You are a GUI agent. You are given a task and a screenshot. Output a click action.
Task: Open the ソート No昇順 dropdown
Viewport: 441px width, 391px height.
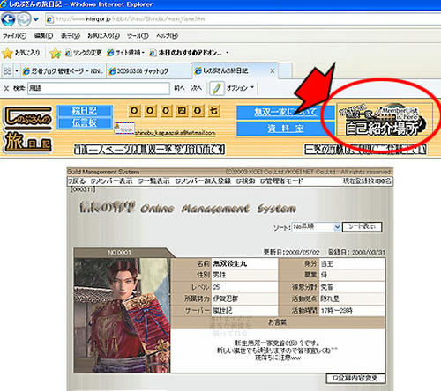[316, 227]
